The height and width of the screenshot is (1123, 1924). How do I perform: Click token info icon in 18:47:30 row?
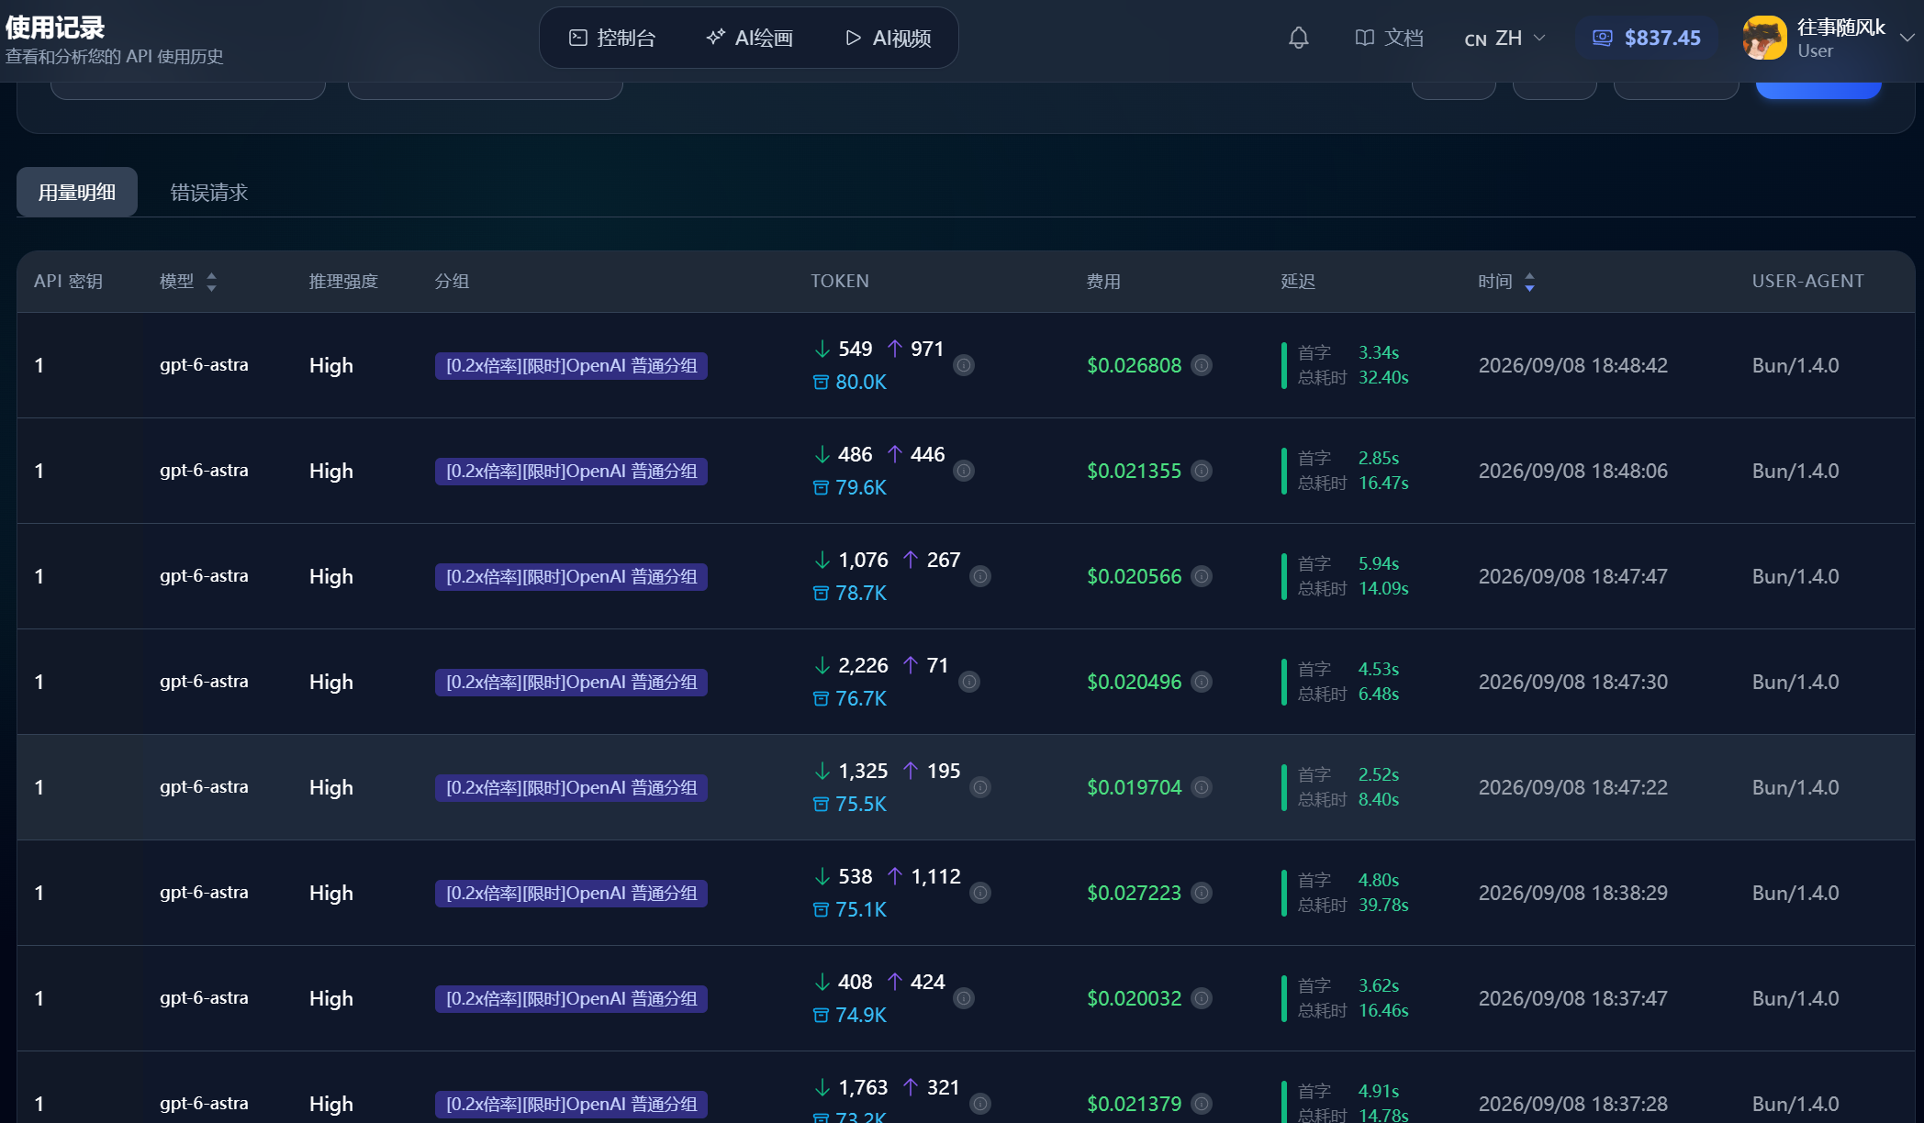pyautogui.click(x=969, y=682)
